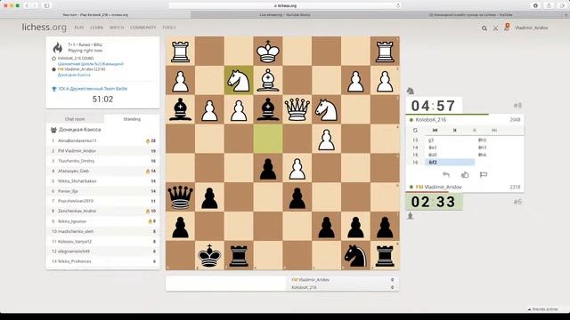The height and width of the screenshot is (320, 570).
Task: Open the PLAY menu
Action: tap(79, 28)
